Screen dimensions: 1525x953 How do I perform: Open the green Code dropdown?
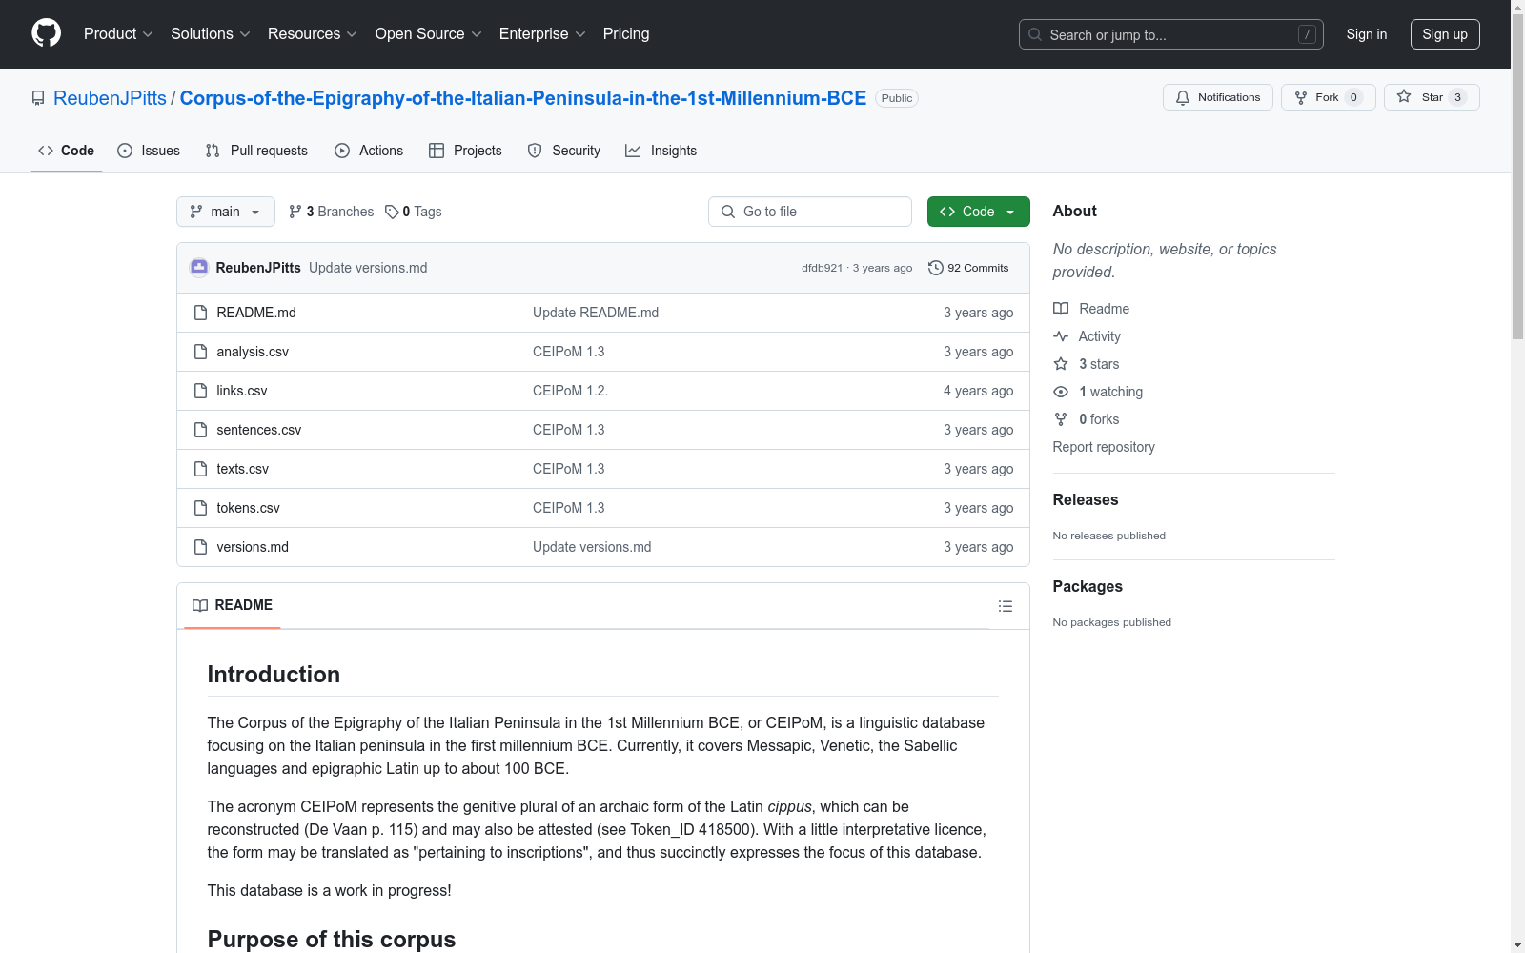[978, 212]
